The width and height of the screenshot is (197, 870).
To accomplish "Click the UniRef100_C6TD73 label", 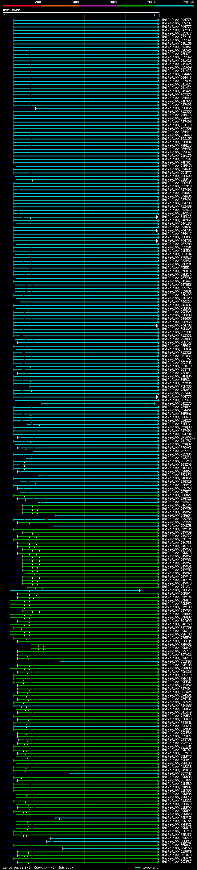I will pos(176,855).
